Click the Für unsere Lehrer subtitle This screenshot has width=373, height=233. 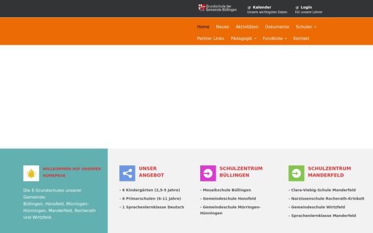[x=309, y=12]
